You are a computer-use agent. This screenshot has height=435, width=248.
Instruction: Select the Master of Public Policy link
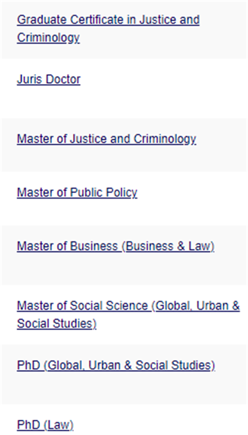tap(77, 192)
